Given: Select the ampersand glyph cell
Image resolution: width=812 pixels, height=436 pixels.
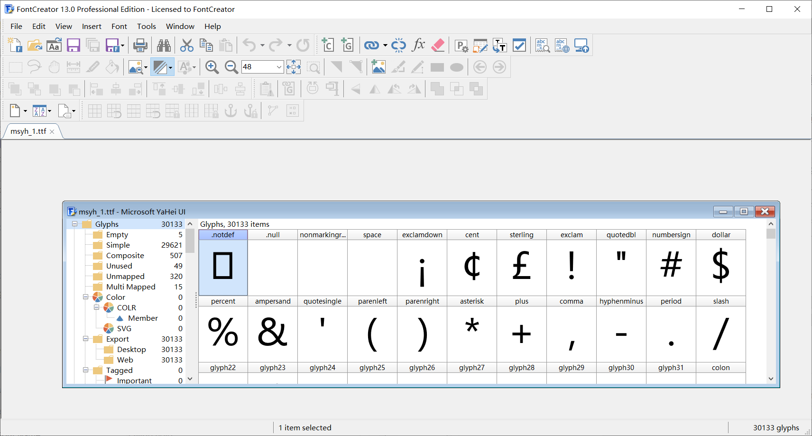Looking at the screenshot, I should coord(273,329).
